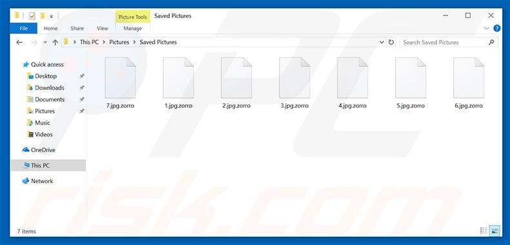
Task: Click the Picture Tools contextual tab
Action: pyautogui.click(x=133, y=17)
